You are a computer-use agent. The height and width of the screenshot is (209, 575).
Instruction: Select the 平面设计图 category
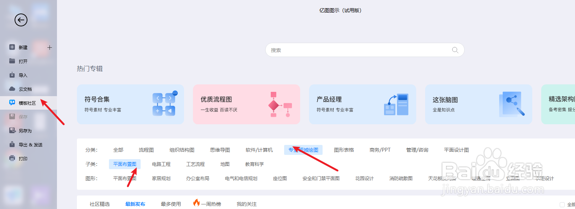point(456,150)
